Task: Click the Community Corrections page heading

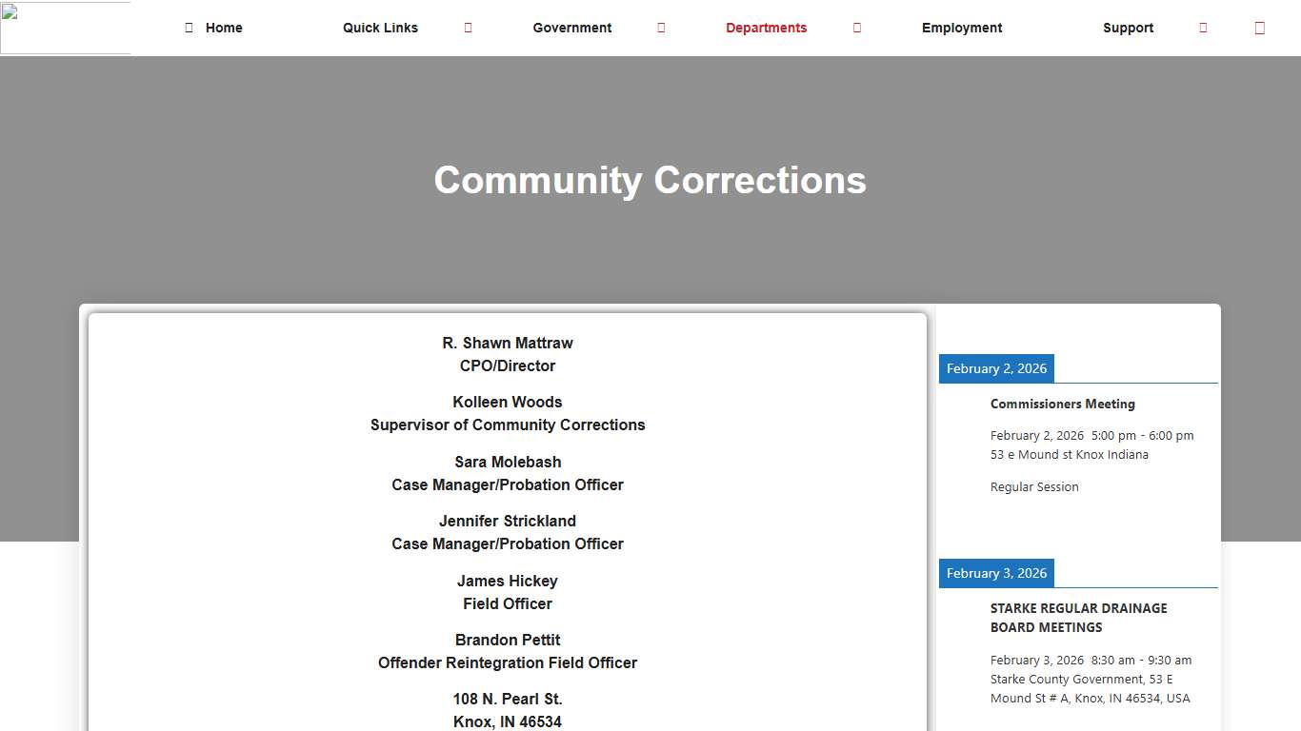Action: (650, 180)
